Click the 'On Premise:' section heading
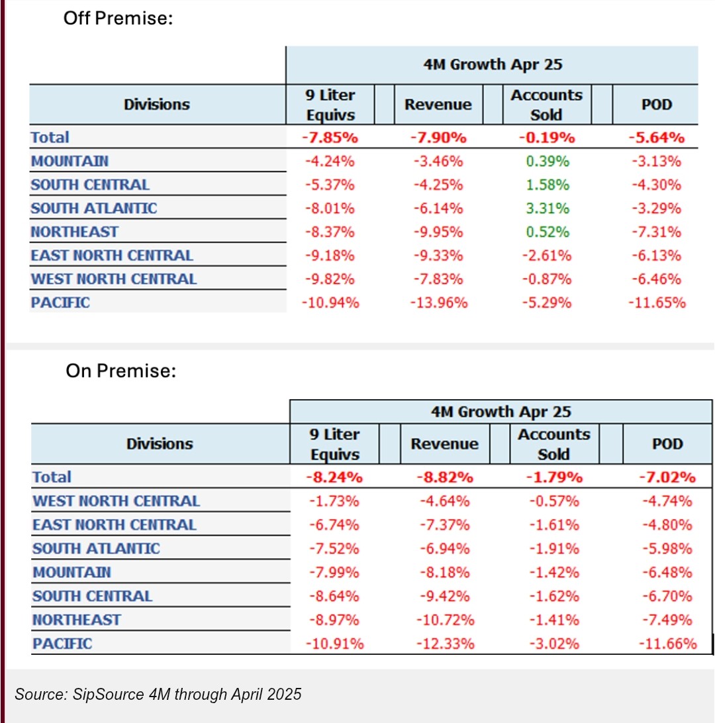 [120, 371]
